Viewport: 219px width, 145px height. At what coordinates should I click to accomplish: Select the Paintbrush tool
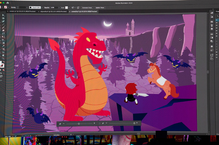pos(3,27)
